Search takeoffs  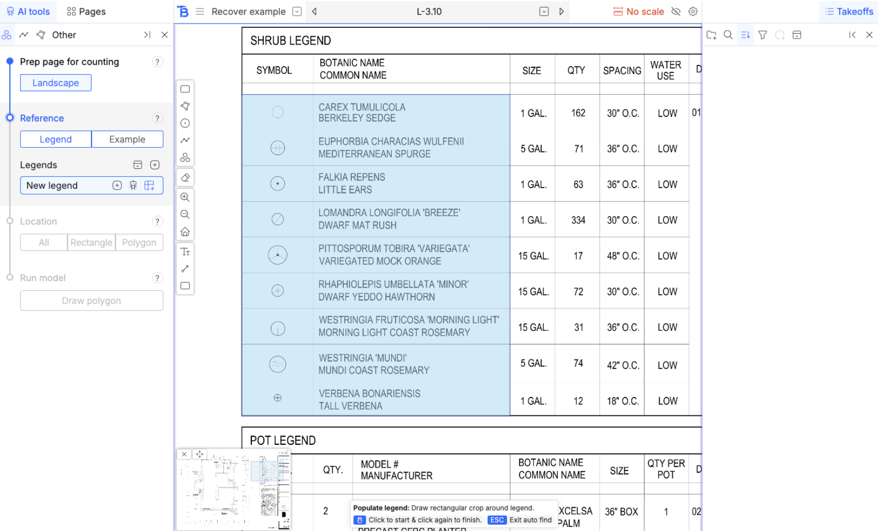tap(728, 35)
